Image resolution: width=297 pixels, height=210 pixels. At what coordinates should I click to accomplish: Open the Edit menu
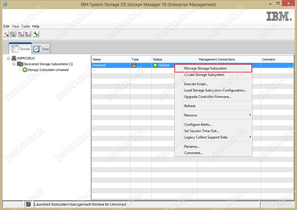coord(6,26)
